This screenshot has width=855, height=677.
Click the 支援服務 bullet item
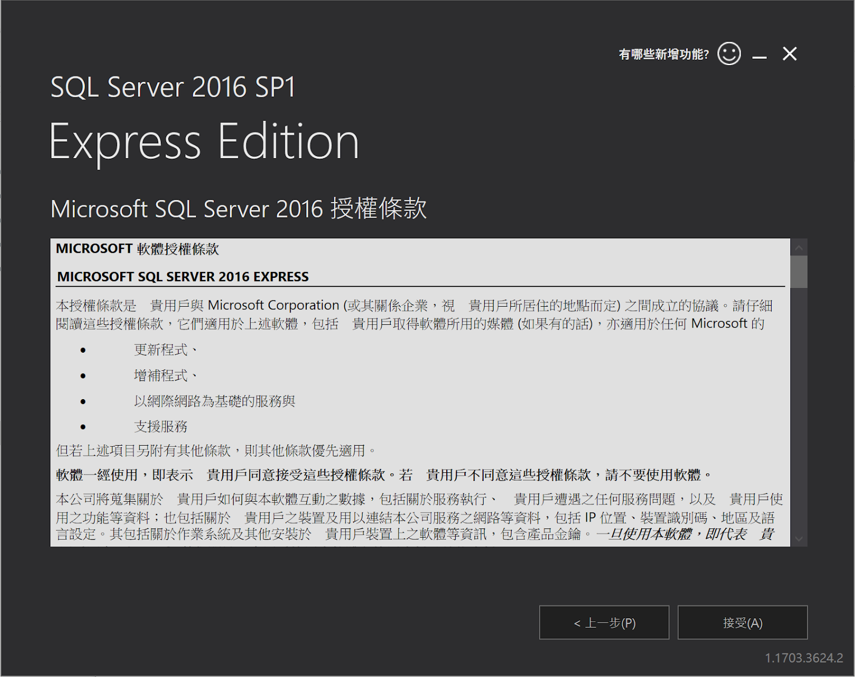(x=160, y=426)
